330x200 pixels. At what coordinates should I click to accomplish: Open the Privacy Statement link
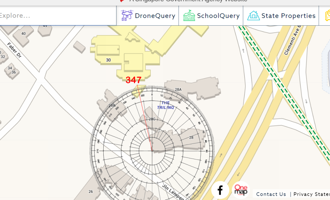click(310, 194)
